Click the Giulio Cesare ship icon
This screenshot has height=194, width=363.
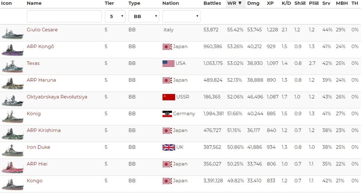click(12, 34)
